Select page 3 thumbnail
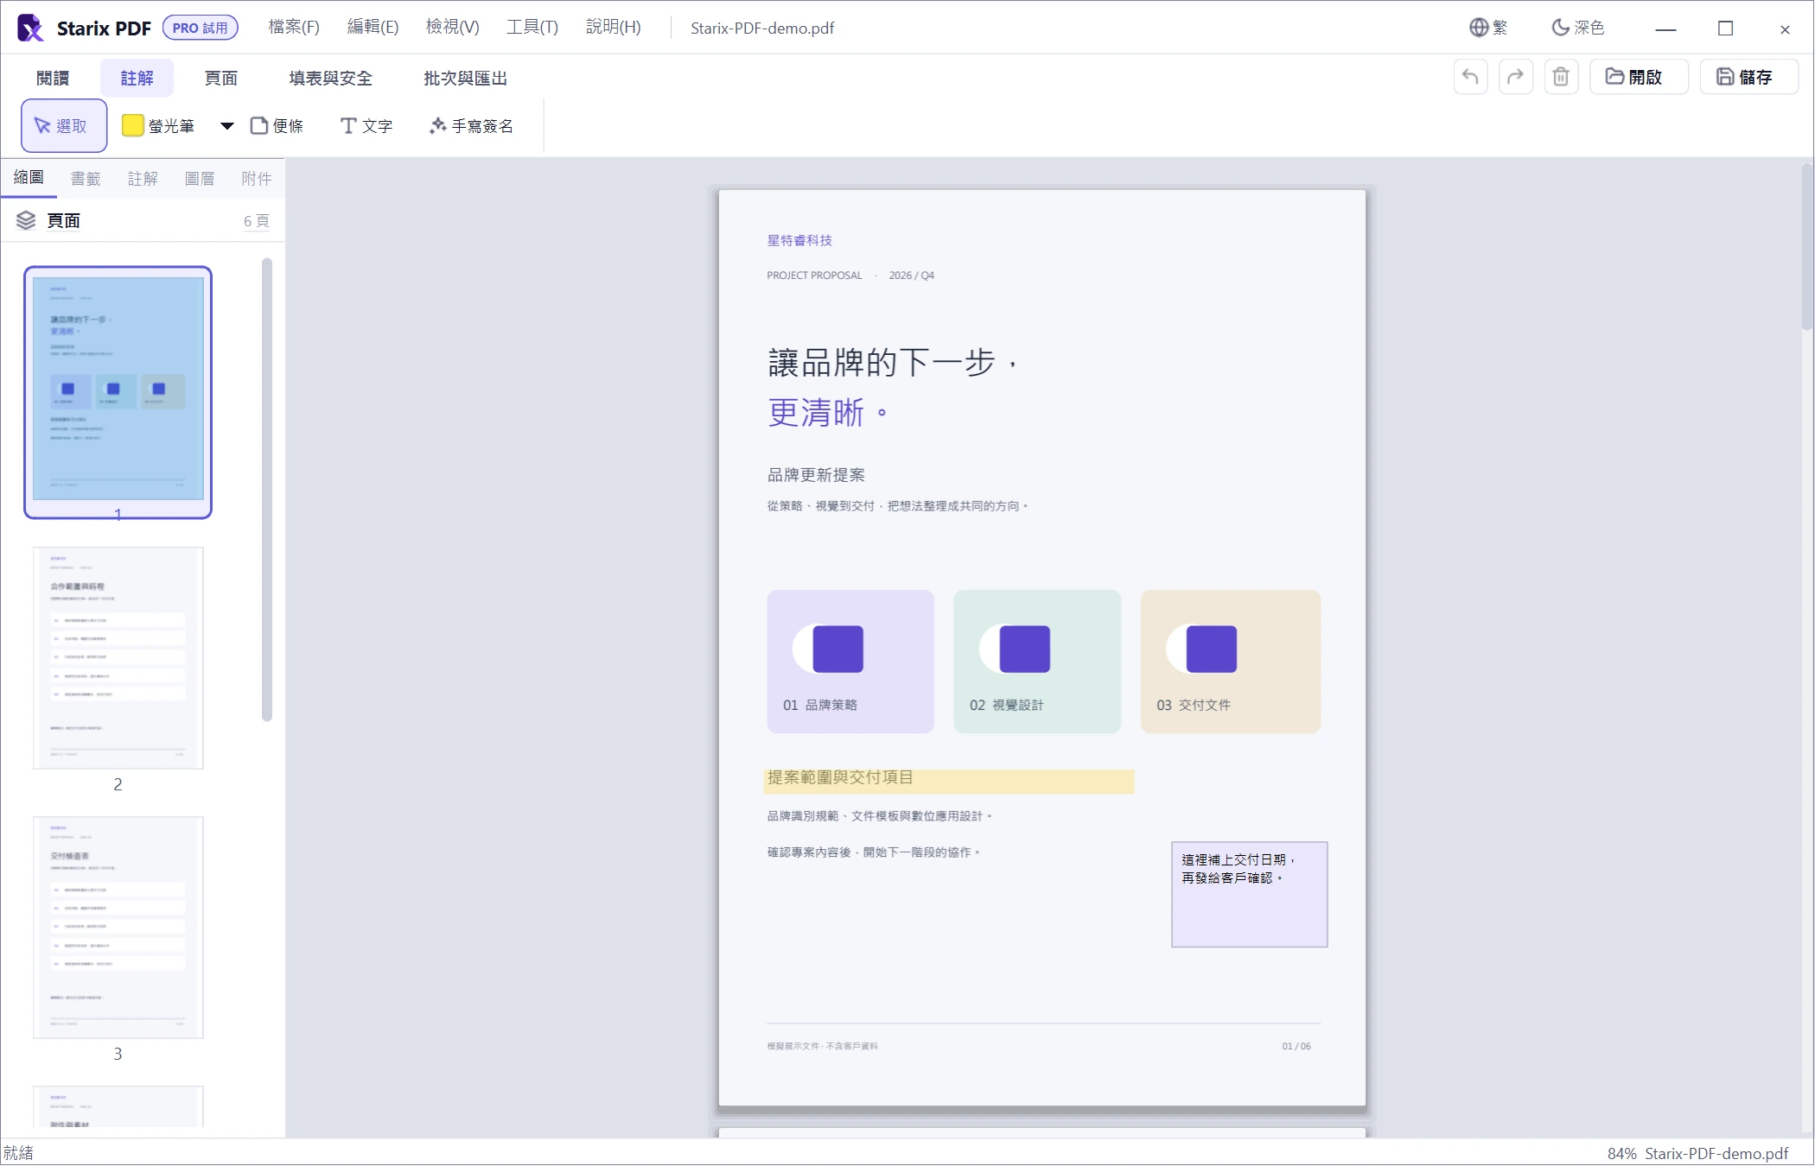This screenshot has height=1166, width=1815. [x=118, y=928]
